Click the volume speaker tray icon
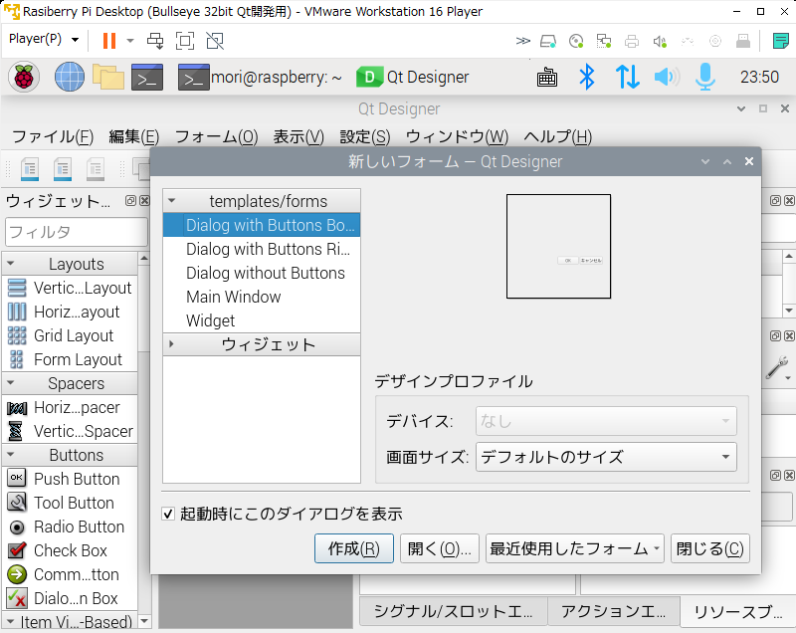The width and height of the screenshot is (796, 633). click(667, 78)
